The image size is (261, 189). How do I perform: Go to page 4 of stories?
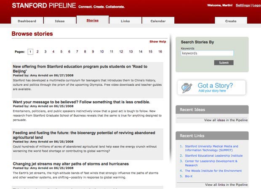coord(53,52)
